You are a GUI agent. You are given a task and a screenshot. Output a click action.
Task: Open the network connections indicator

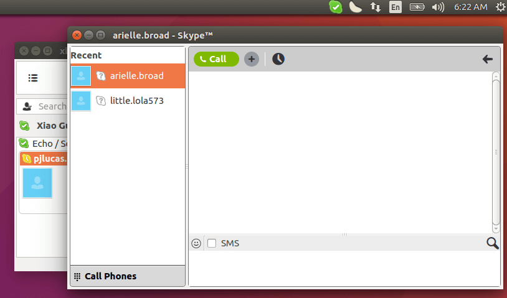[376, 7]
